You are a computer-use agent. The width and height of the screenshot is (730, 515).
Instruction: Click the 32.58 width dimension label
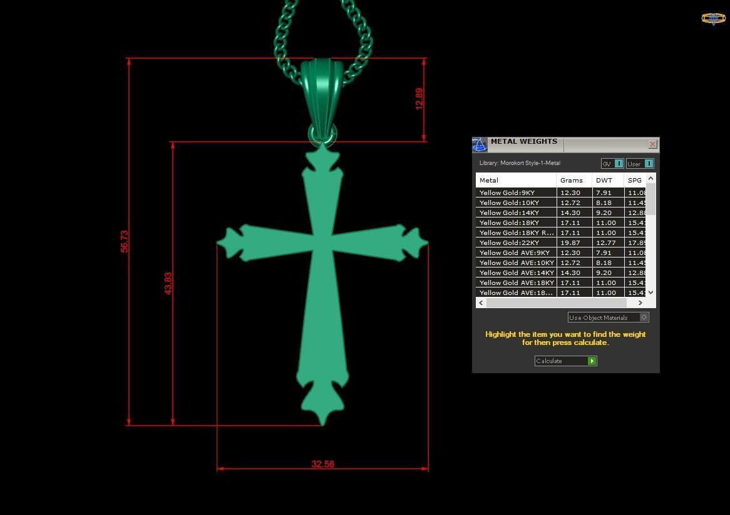pyautogui.click(x=322, y=464)
